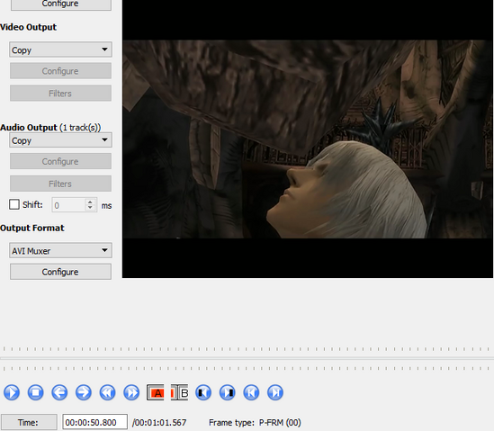Decrease audio shift value with down arrow

coord(90,208)
